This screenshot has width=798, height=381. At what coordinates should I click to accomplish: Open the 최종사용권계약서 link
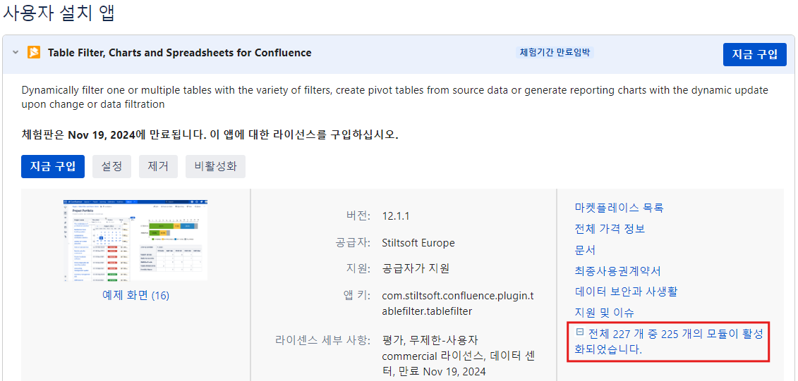618,270
